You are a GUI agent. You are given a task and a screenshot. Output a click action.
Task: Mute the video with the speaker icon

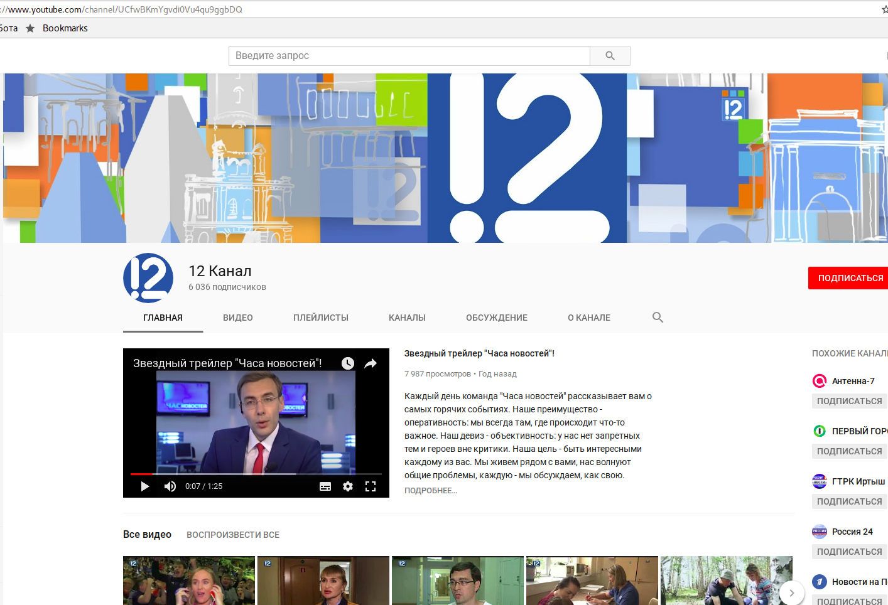(x=170, y=486)
